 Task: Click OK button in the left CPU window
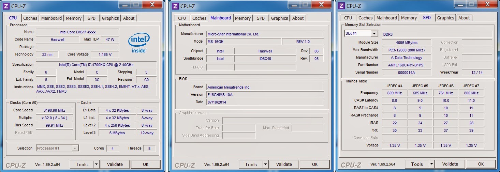point(146,164)
